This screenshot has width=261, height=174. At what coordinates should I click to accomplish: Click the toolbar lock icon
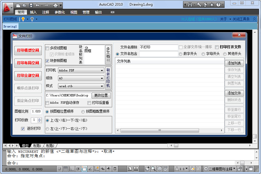(240, 169)
